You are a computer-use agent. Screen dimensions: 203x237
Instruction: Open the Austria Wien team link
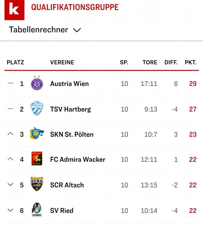click(69, 84)
